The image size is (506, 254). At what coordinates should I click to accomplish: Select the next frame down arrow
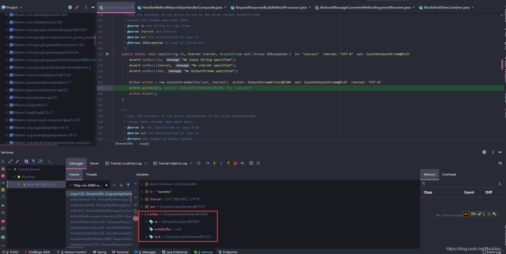[121, 185]
